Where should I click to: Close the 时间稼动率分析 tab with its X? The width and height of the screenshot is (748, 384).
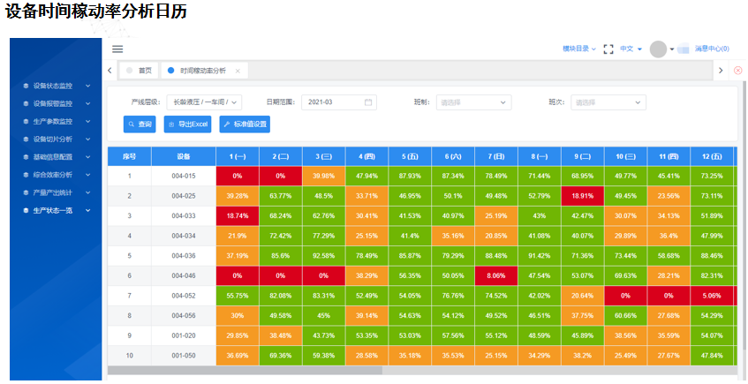coord(238,71)
